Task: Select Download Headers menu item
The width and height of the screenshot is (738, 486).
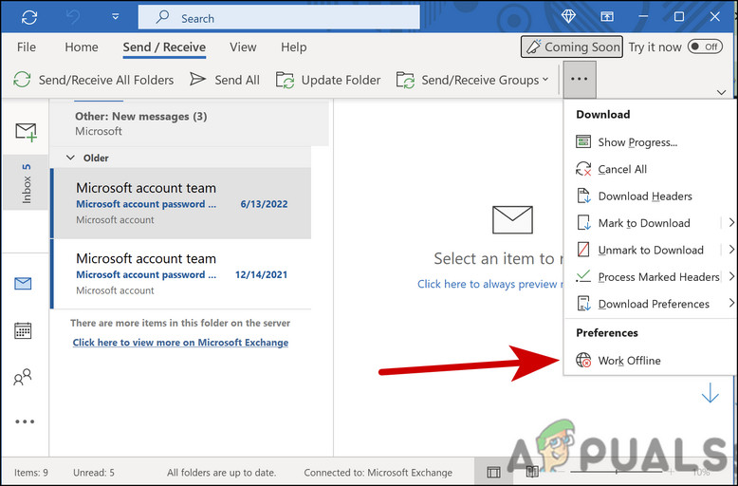Action: pyautogui.click(x=650, y=196)
